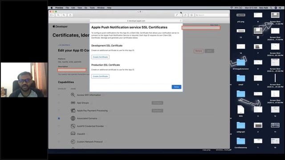The height and width of the screenshot is (160, 285).
Task: Click the Associated Domains globe icon
Action: coord(73,118)
